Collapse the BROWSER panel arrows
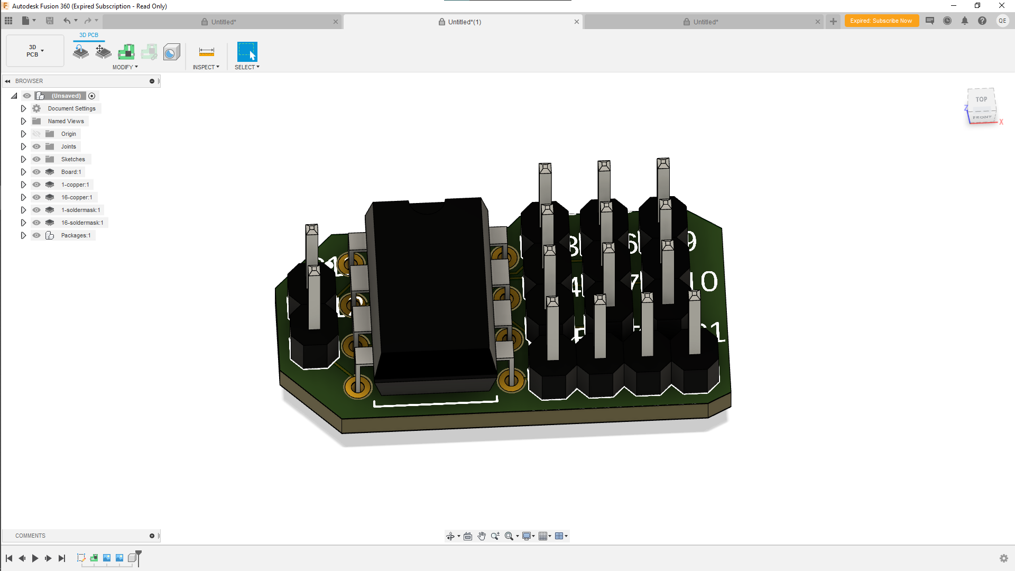1015x571 pixels. [x=7, y=81]
